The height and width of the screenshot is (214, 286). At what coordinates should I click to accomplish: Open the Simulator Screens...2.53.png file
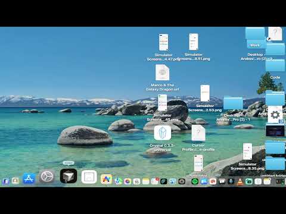205,93
